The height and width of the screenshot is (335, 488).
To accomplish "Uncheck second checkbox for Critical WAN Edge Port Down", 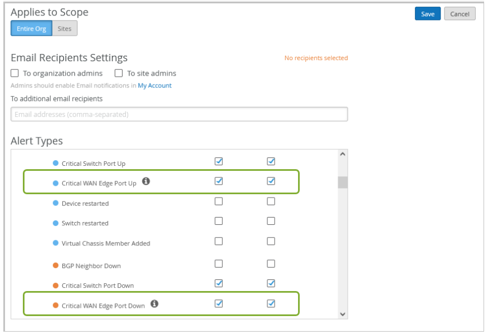I will coord(271,304).
